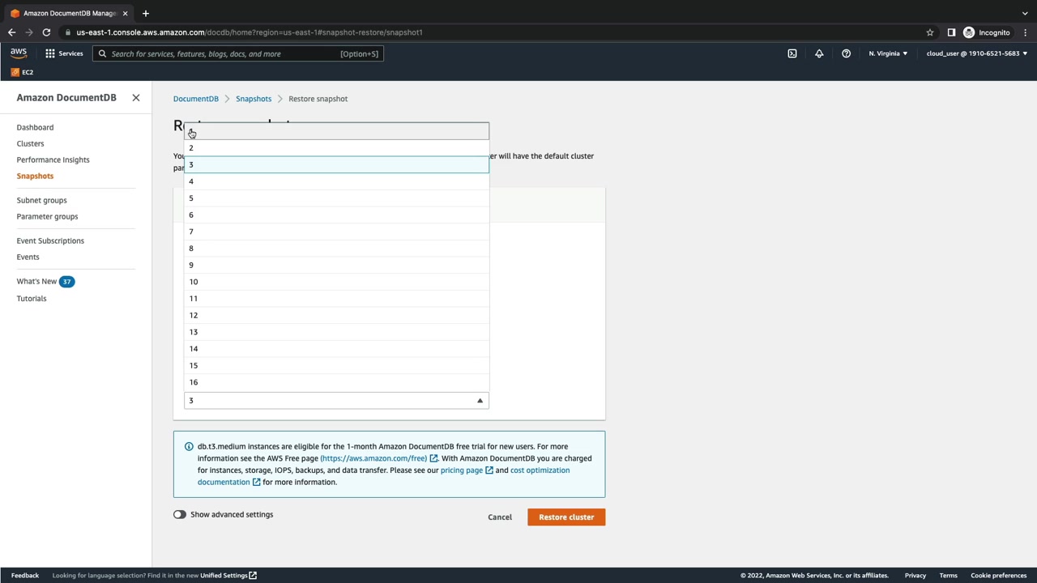Open the notifications bell
This screenshot has height=583, width=1037.
[x=819, y=53]
